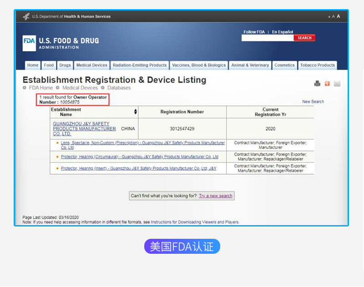
Task: Open the Tobacco Products tab
Action: pos(317,65)
